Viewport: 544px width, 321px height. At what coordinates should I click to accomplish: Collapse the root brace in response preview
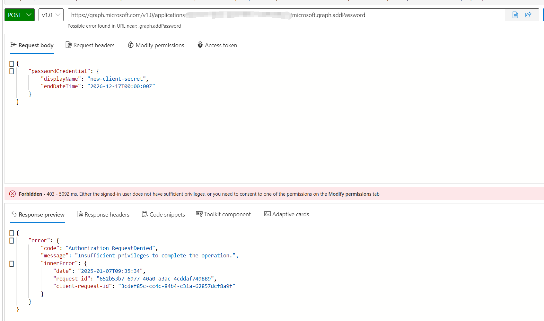click(12, 233)
